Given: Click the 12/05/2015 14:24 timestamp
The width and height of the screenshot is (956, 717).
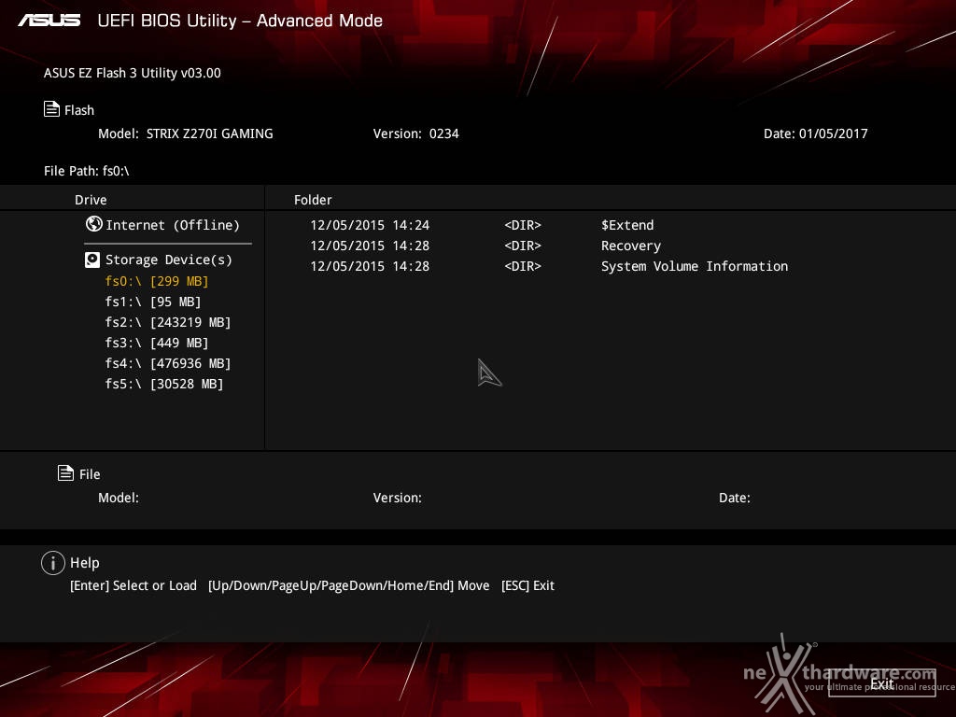Looking at the screenshot, I should point(370,225).
